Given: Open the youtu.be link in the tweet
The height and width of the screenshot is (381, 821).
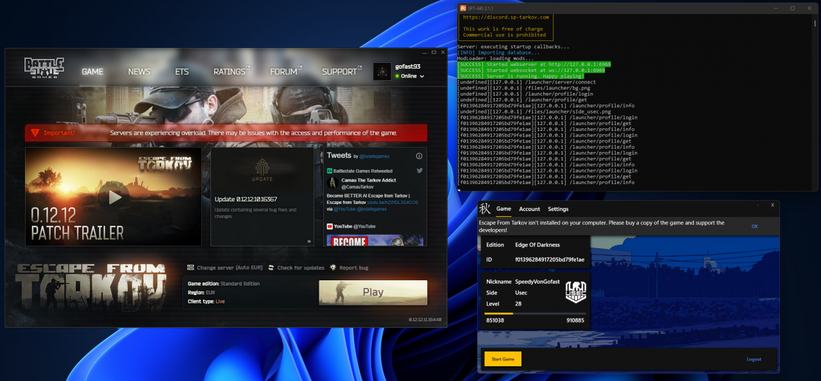Looking at the screenshot, I should (392, 202).
